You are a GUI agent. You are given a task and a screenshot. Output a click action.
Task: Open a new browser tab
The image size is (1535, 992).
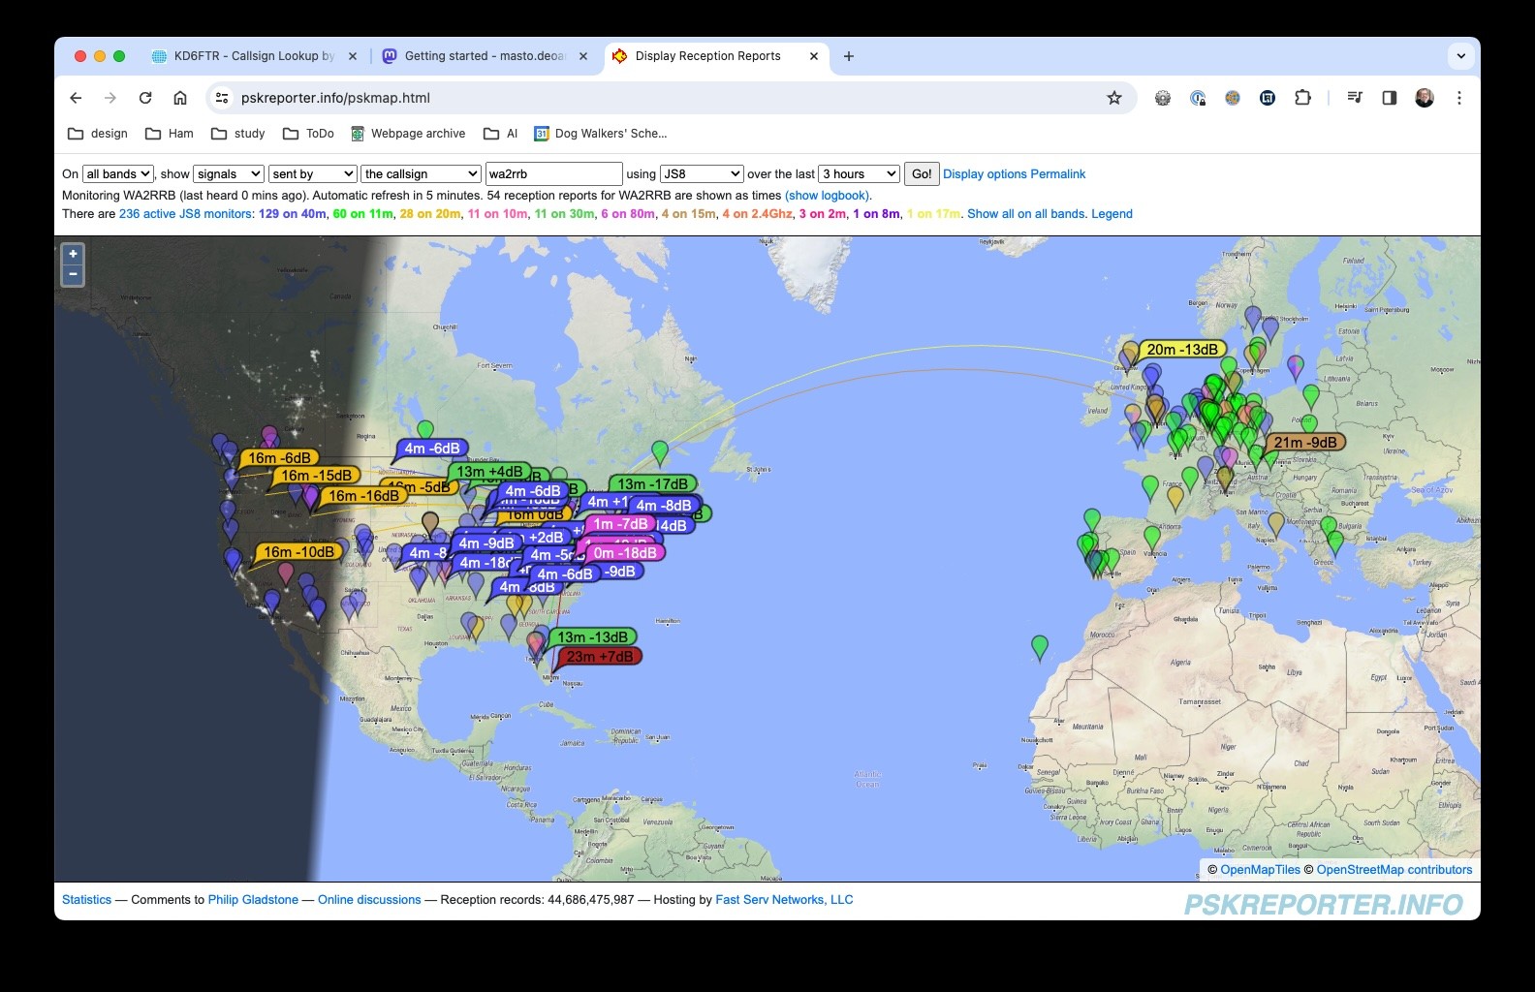[849, 56]
